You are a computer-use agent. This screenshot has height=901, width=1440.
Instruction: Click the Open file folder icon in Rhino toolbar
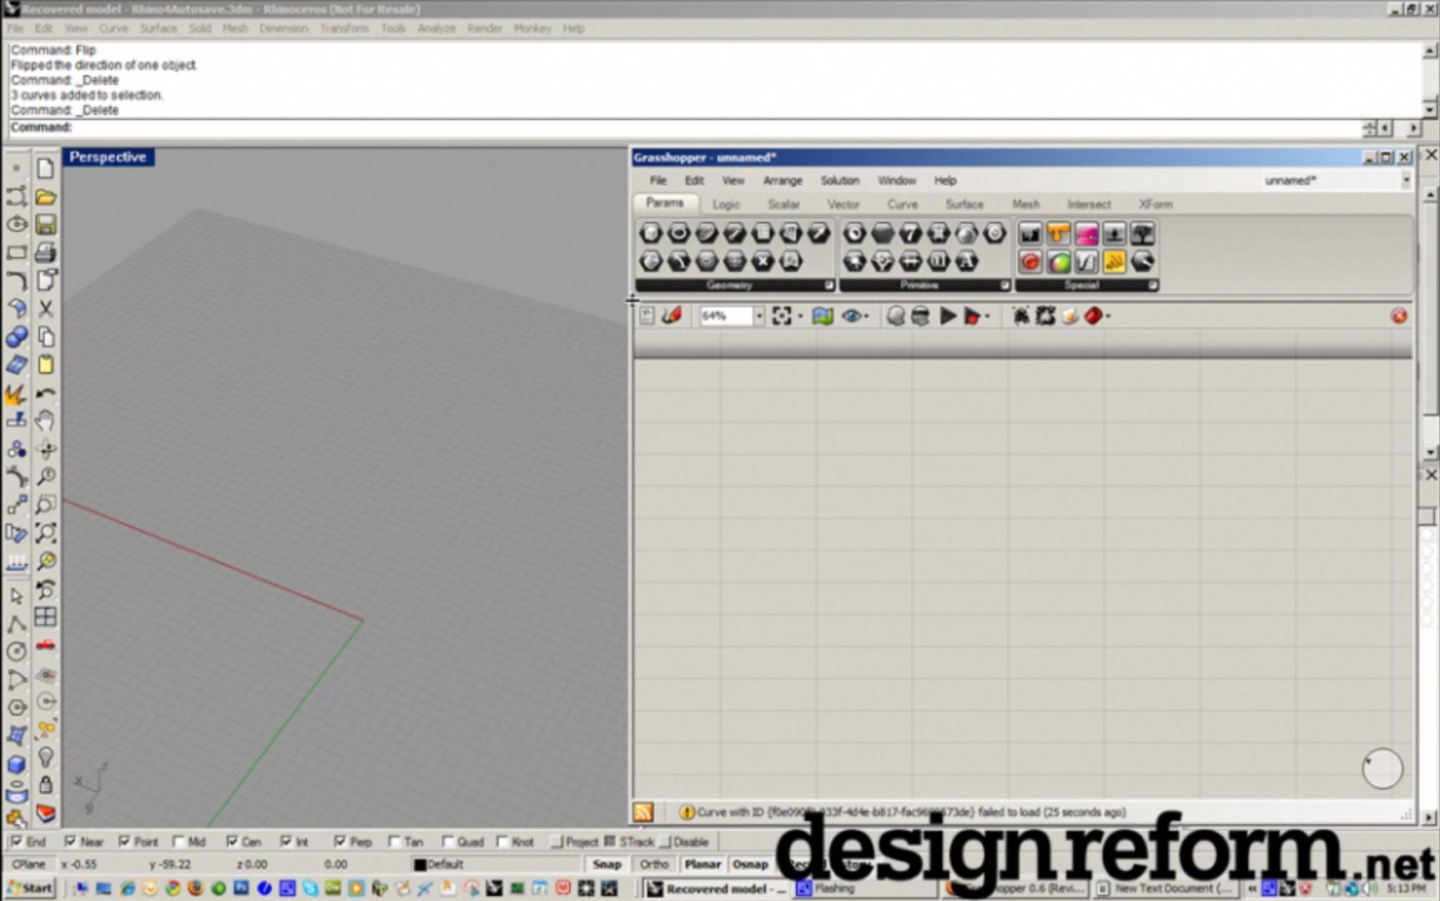click(46, 197)
